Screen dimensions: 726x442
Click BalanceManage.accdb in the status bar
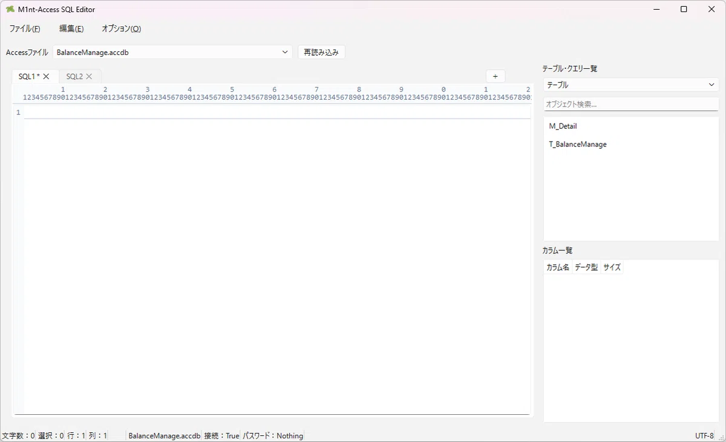[165, 435]
